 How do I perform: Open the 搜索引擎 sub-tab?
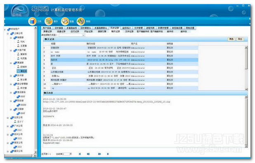(102, 31)
